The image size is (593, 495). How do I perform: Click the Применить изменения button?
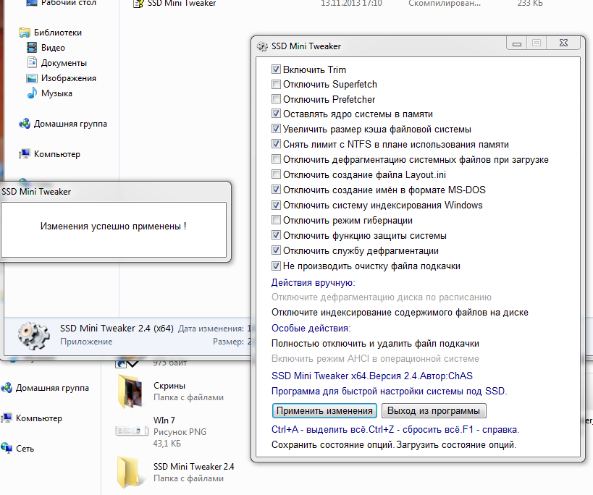[324, 411]
